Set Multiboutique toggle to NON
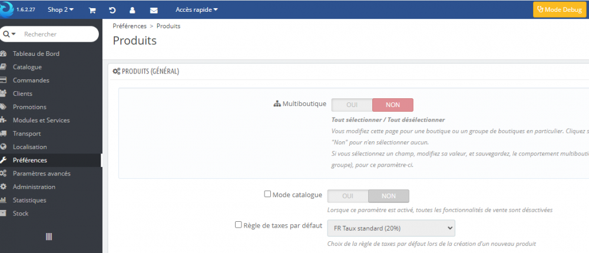 click(x=393, y=105)
